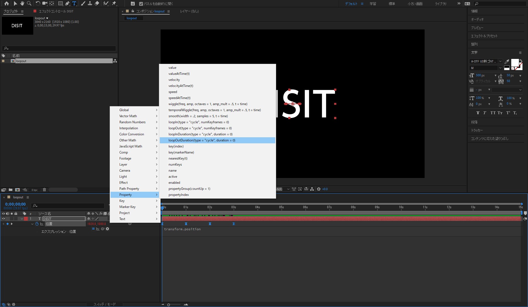Viewport: 528px width, 307px height.
Task: Choose wiggle expression menu entry
Action: [x=218, y=104]
